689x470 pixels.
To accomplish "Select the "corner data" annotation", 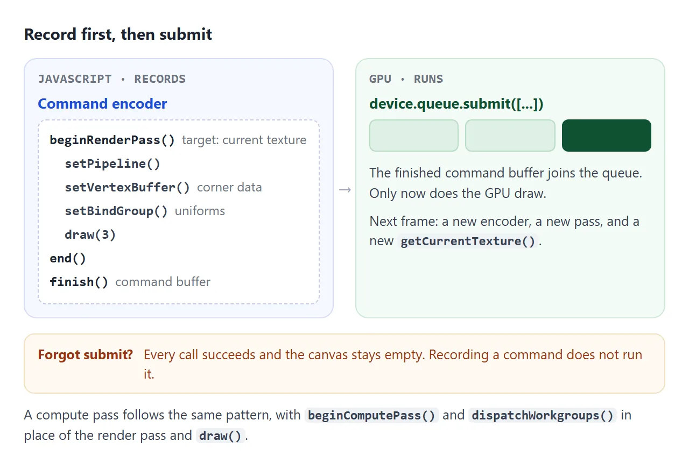I will click(x=229, y=188).
